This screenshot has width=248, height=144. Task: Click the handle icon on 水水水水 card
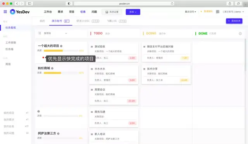pyautogui.click(x=92, y=69)
